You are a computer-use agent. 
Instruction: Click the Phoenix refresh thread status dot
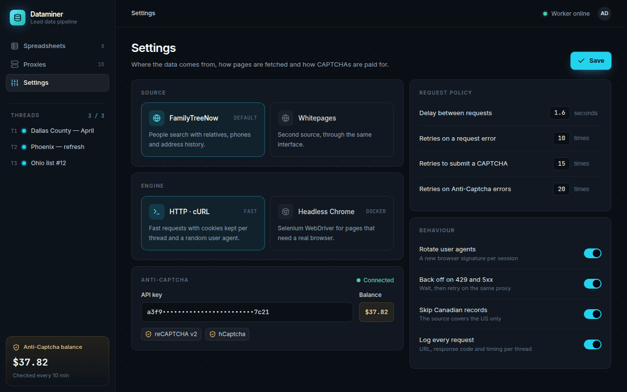click(x=24, y=147)
